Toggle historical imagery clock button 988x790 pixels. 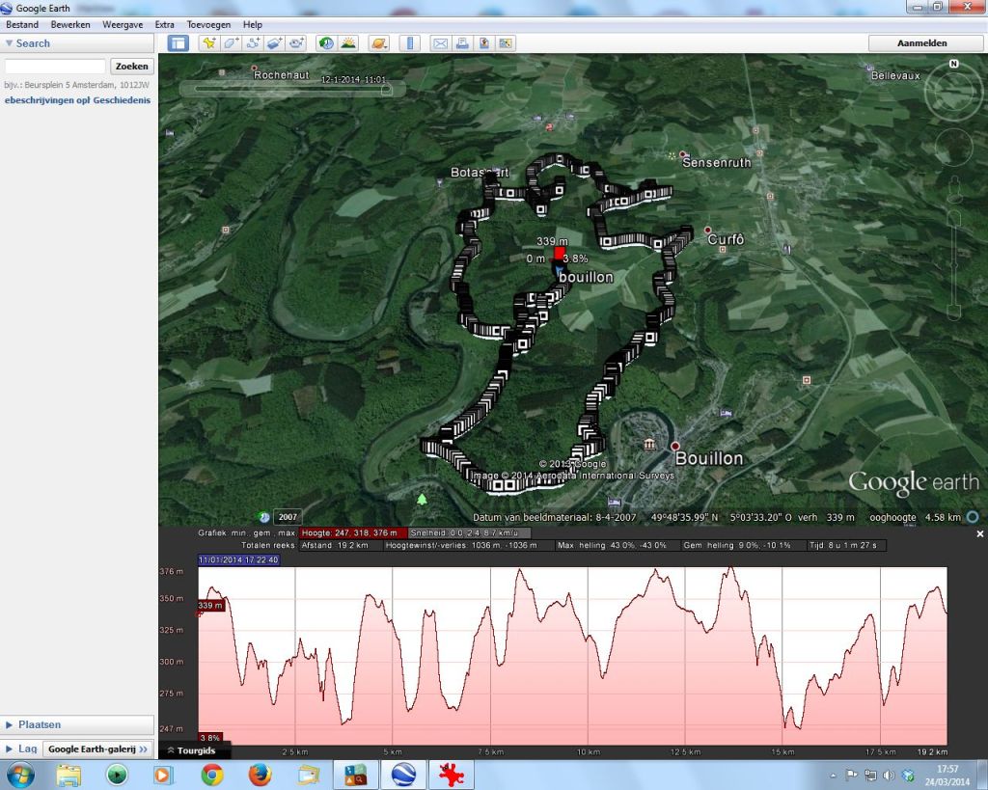tap(326, 43)
